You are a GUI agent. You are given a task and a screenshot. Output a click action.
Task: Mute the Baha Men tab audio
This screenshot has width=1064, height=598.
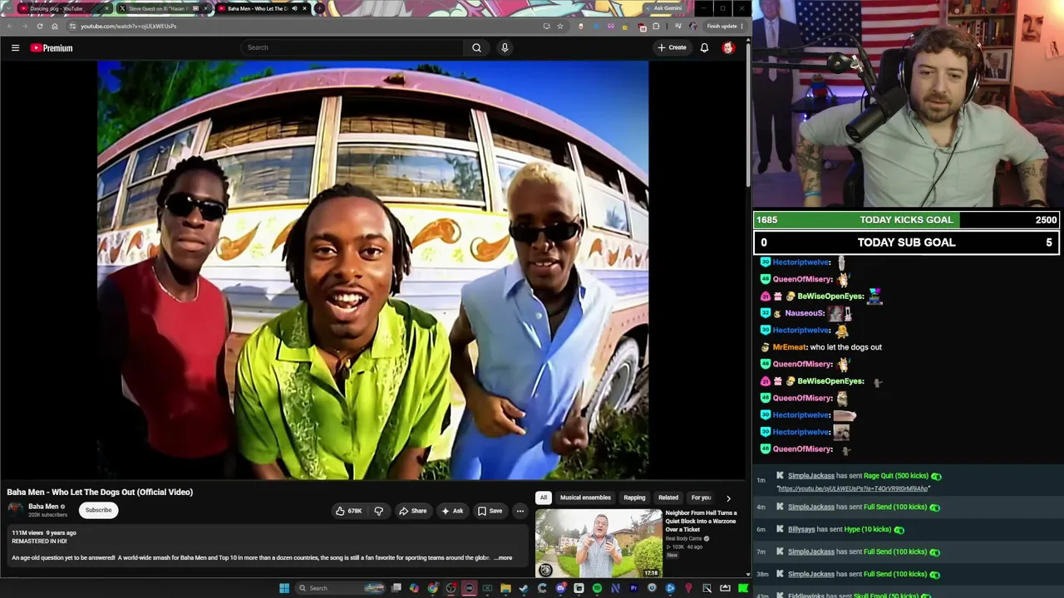(x=294, y=8)
